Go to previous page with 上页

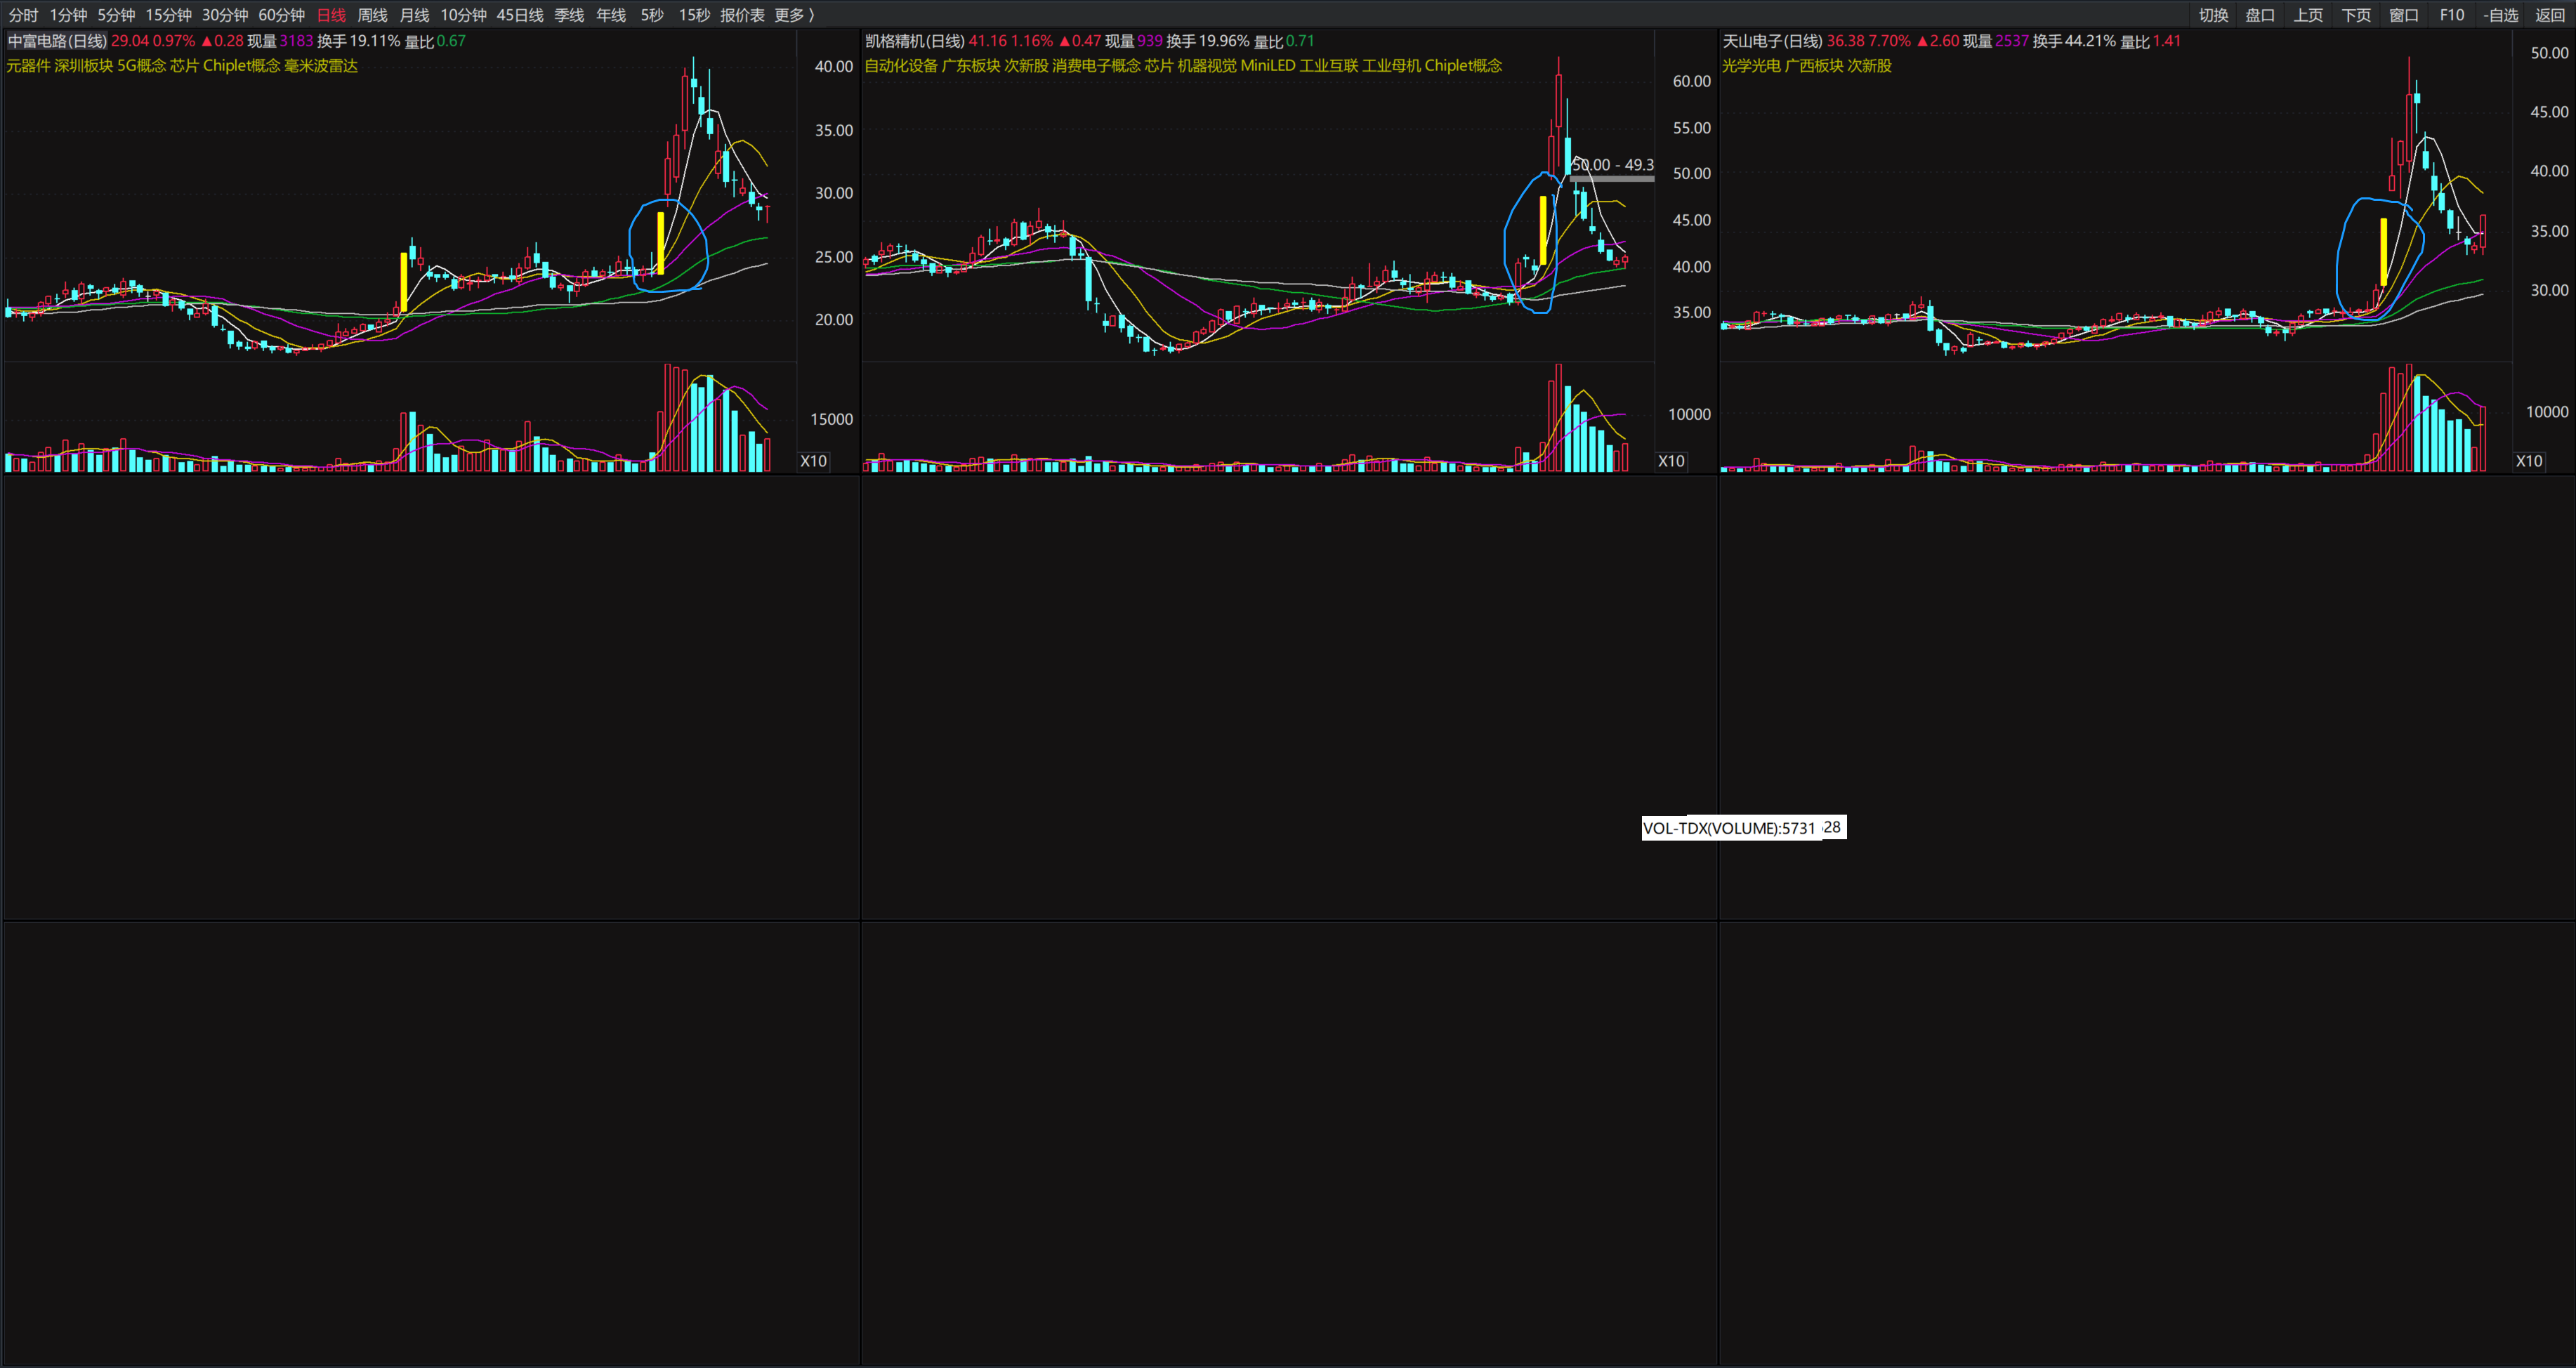coord(2308,15)
